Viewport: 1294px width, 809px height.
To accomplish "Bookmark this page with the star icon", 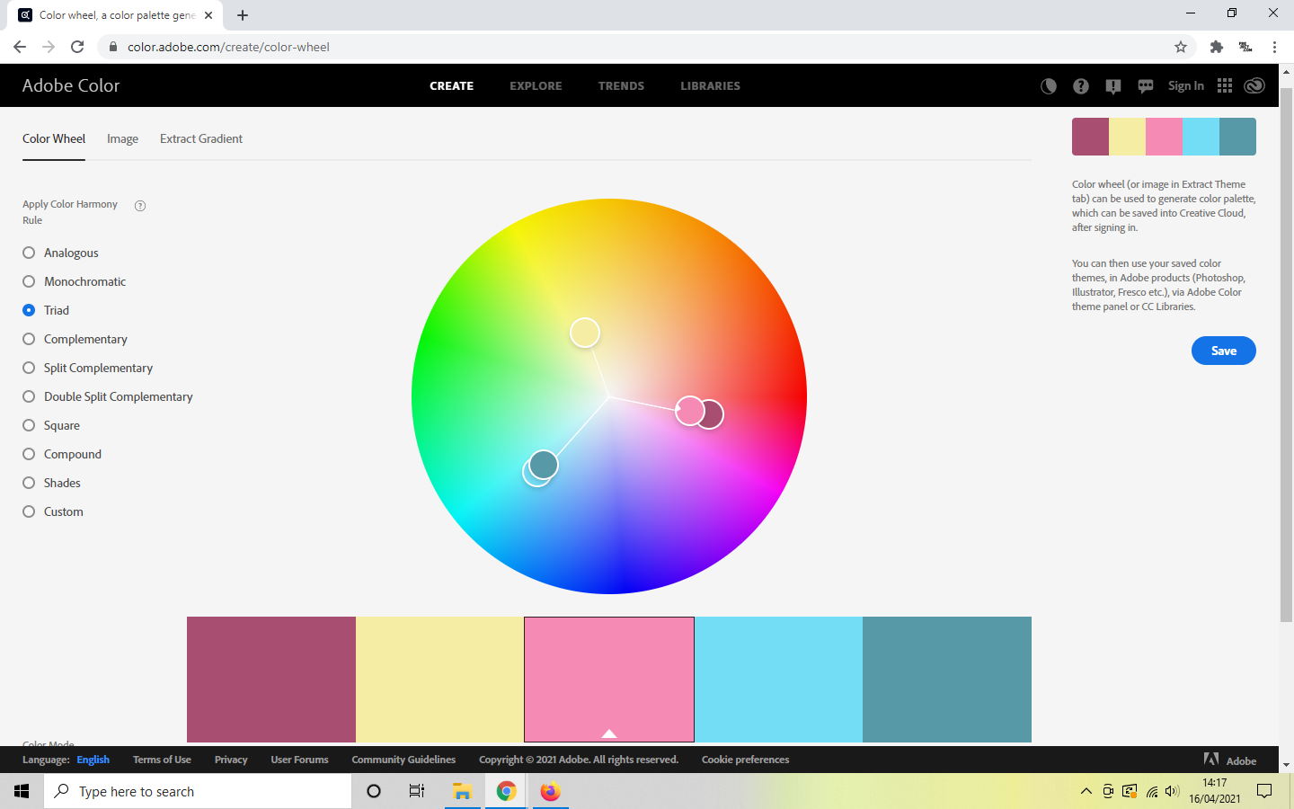I will (x=1181, y=47).
